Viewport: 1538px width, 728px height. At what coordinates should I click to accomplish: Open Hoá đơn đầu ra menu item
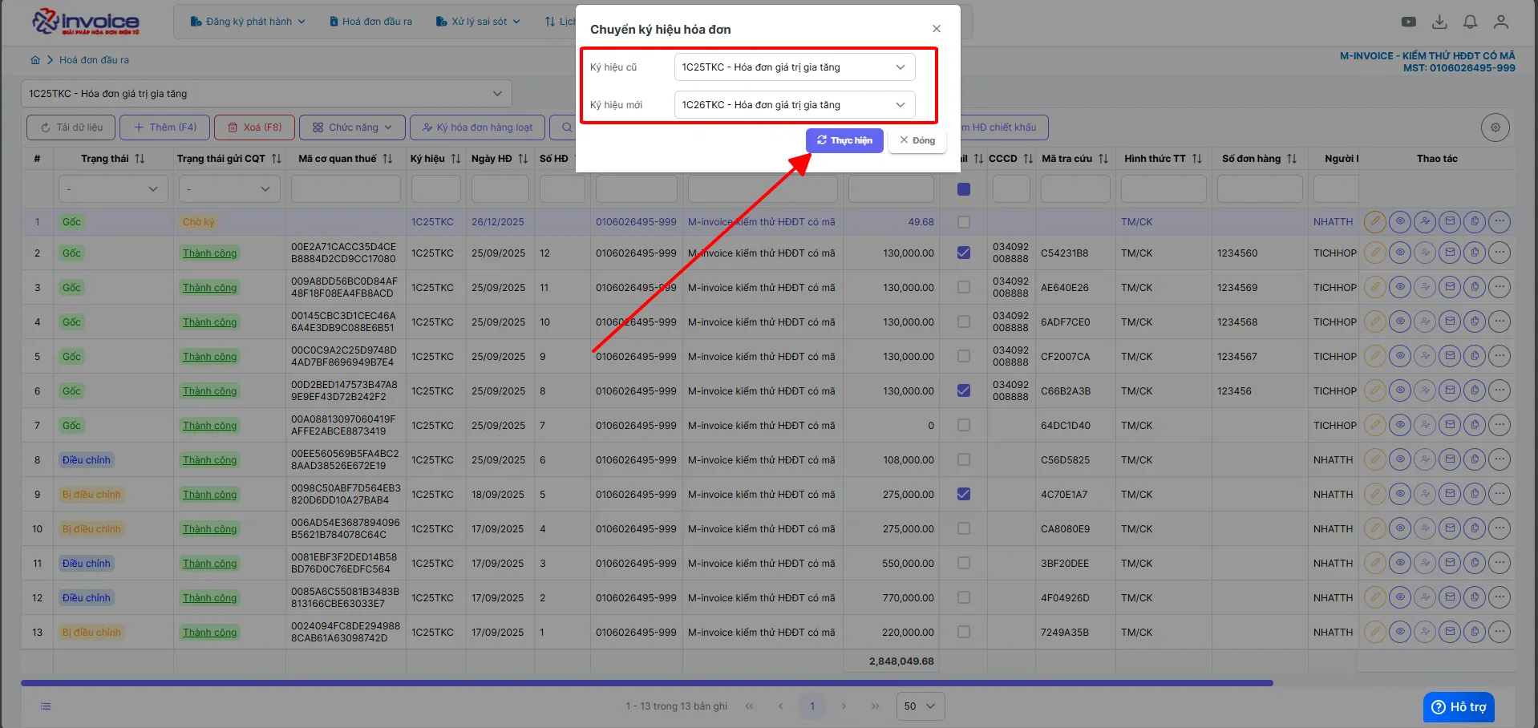tap(370, 22)
